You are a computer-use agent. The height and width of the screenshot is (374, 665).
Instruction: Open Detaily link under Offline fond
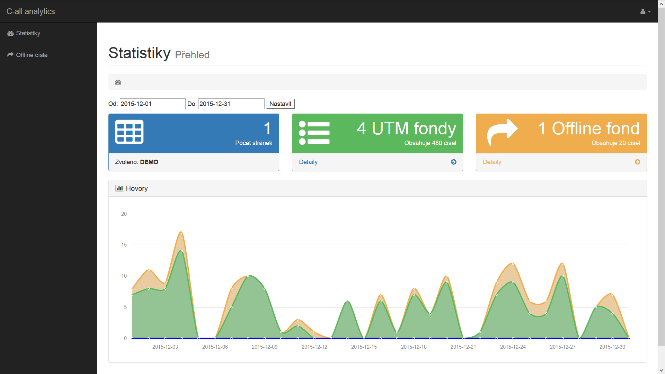coord(492,162)
